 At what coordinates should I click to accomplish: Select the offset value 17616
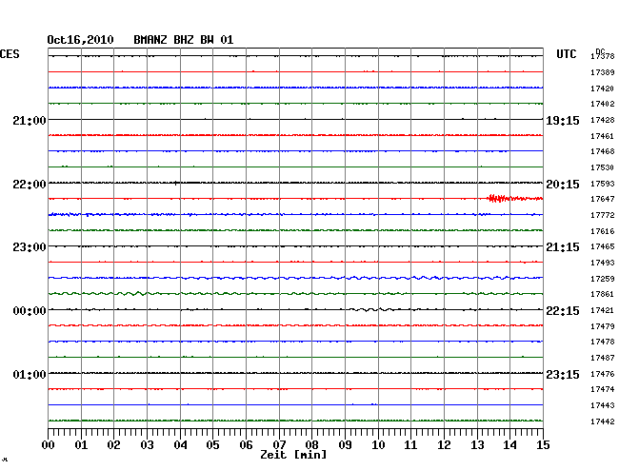click(603, 231)
